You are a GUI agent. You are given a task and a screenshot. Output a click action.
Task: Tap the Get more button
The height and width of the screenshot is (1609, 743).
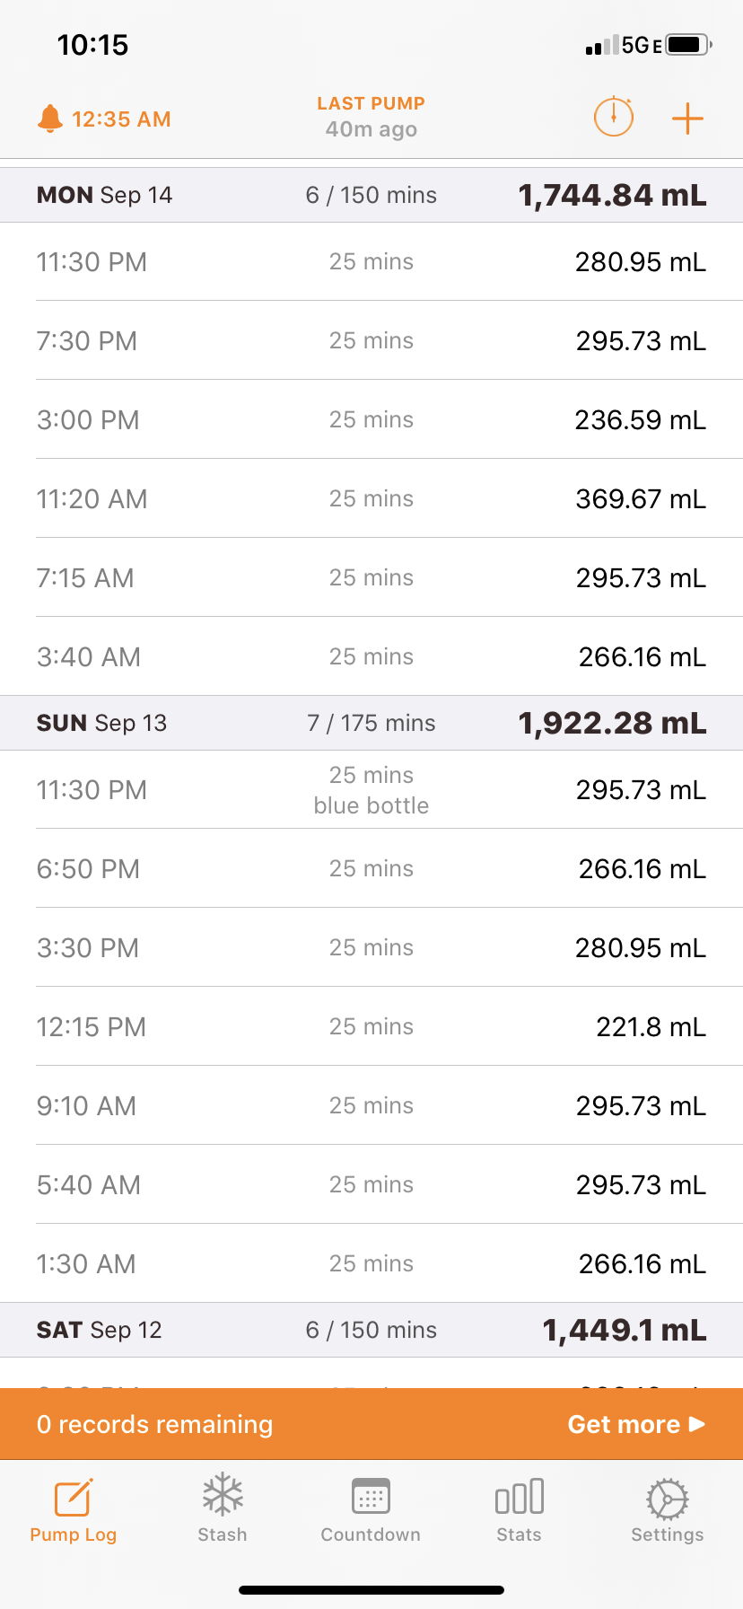point(635,1424)
